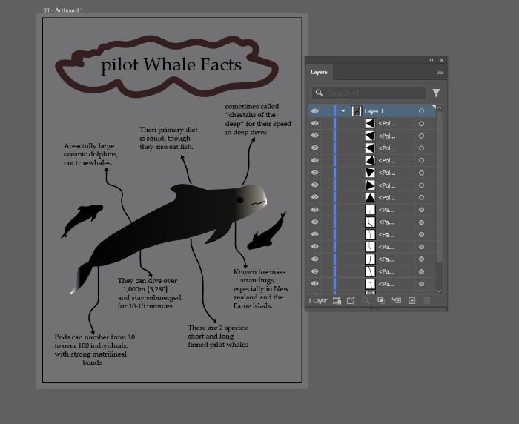Click the export arrow-box icon at panel bottom
519x424 pixels.
click(x=351, y=300)
